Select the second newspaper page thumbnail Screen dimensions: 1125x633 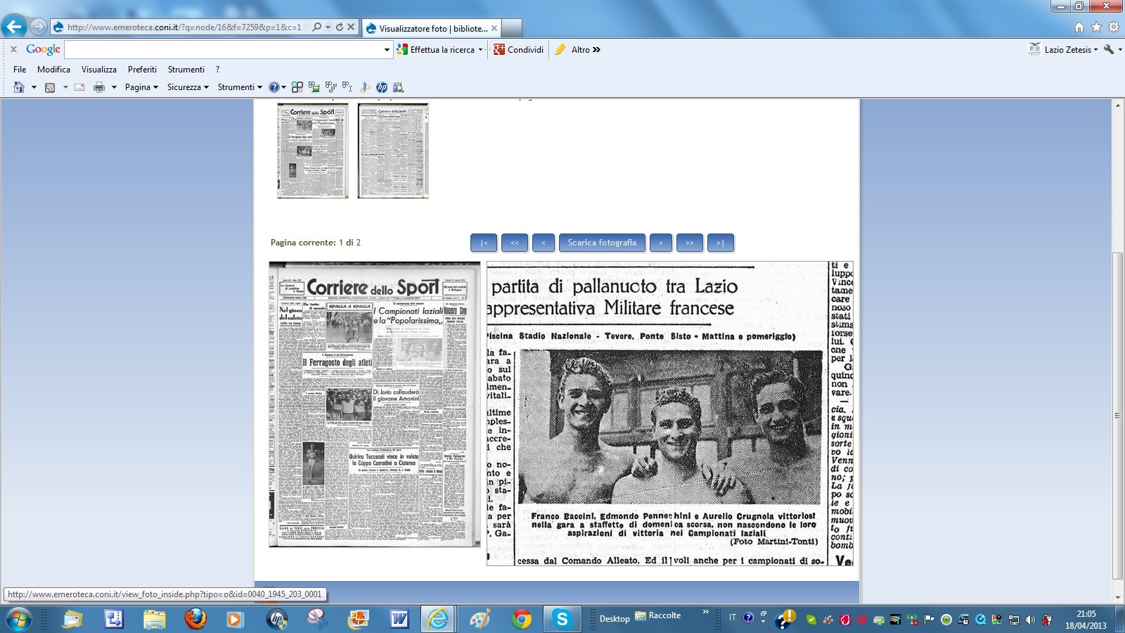pyautogui.click(x=392, y=151)
